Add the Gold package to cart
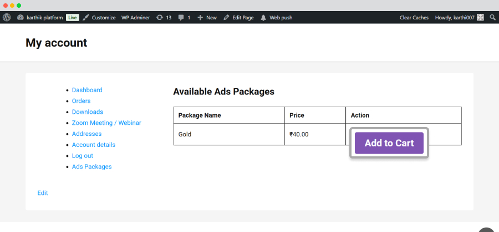Screen dimensions: 499x232 click(389, 143)
